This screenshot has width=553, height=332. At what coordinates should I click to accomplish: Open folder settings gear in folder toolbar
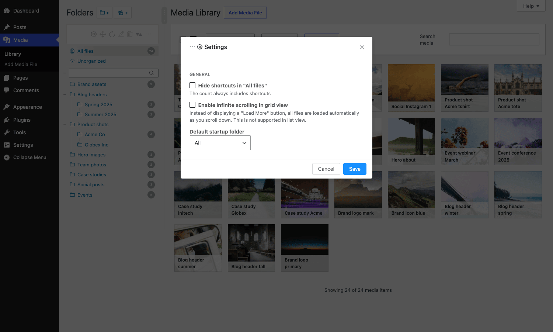(94, 34)
